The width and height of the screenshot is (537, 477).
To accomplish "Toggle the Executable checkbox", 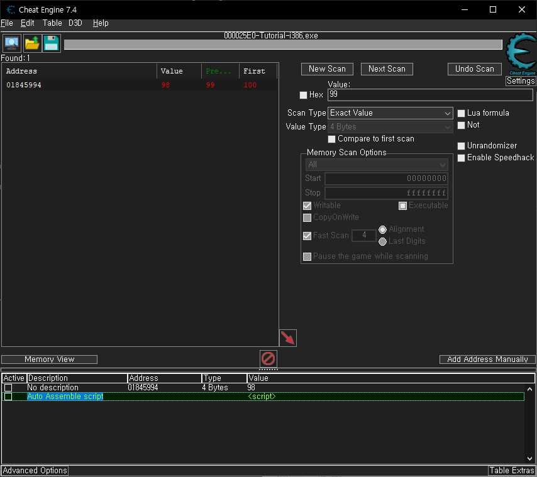I will pyautogui.click(x=402, y=206).
